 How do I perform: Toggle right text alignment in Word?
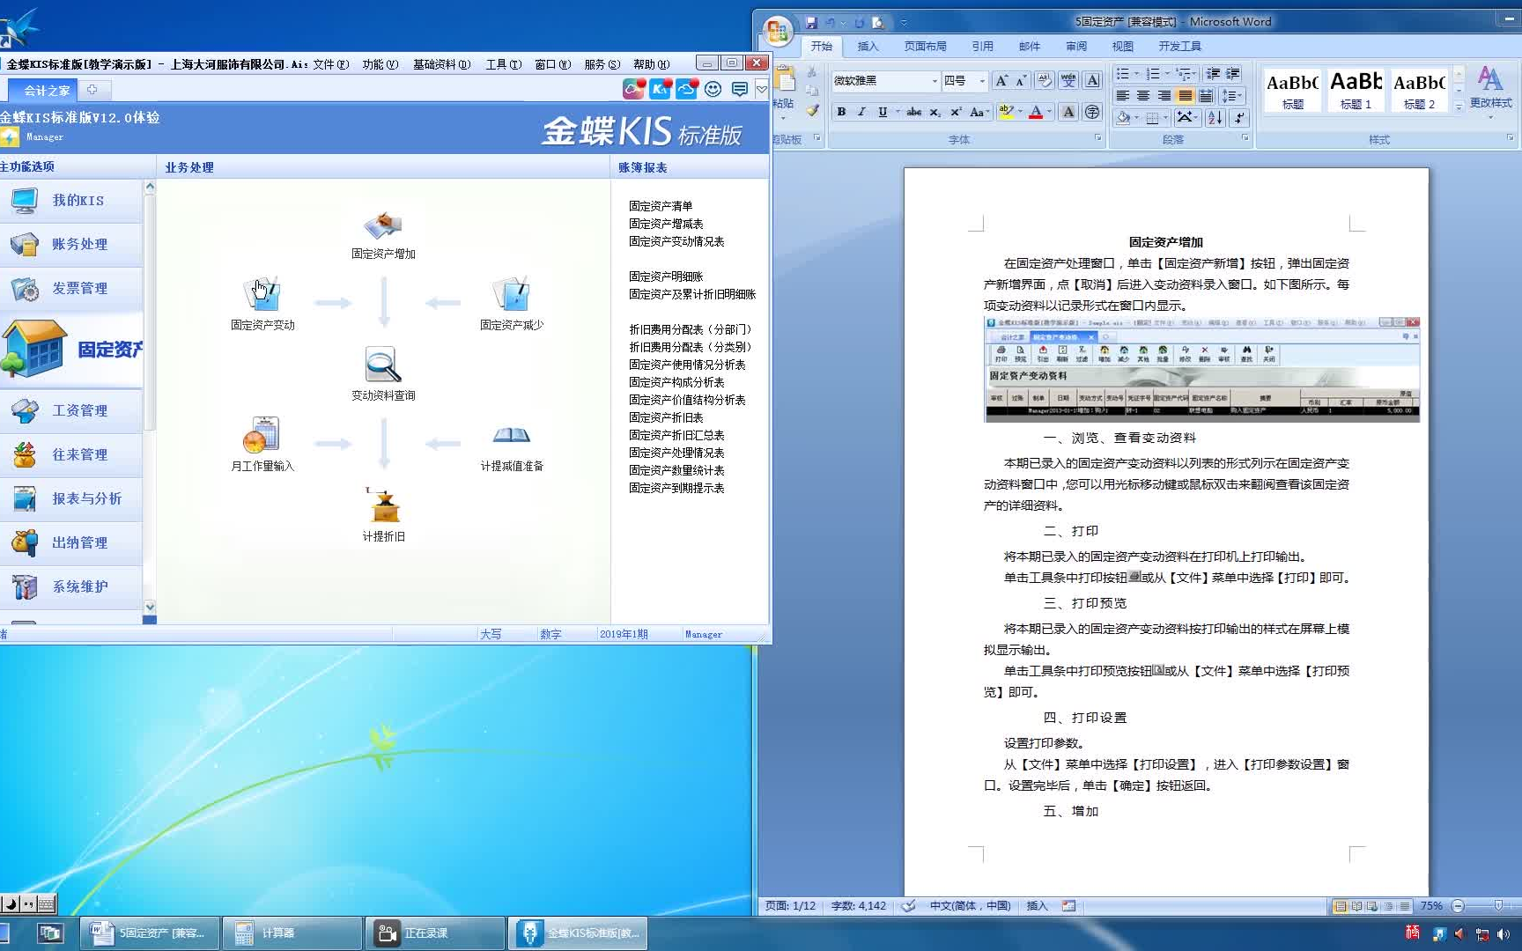1164,96
